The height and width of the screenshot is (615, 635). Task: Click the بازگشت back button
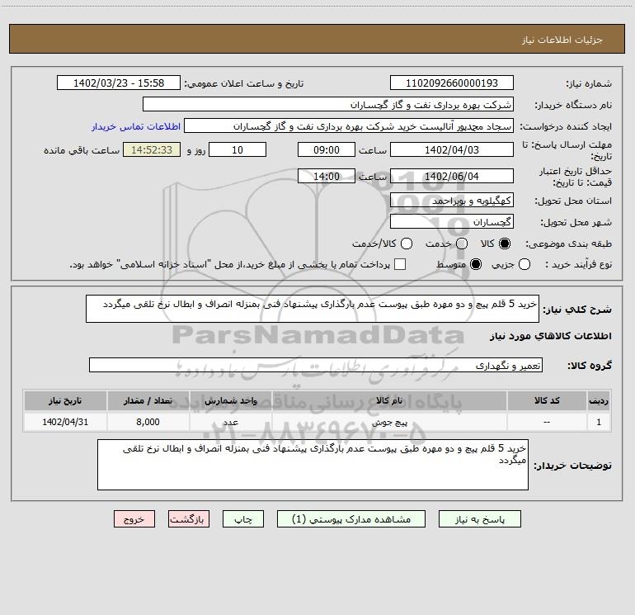[189, 519]
